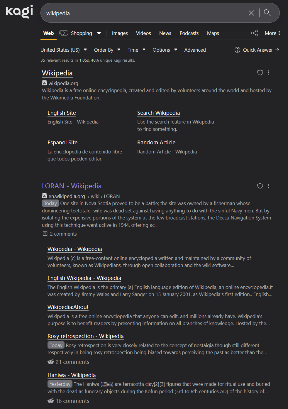Expand the Shopping dropdown arrow
Screen dimensions: 288x409
[99, 33]
